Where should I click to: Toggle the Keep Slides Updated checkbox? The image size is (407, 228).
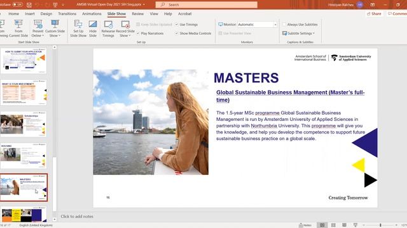point(138,24)
